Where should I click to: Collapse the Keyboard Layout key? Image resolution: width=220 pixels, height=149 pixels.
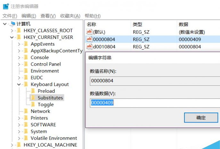(19, 84)
